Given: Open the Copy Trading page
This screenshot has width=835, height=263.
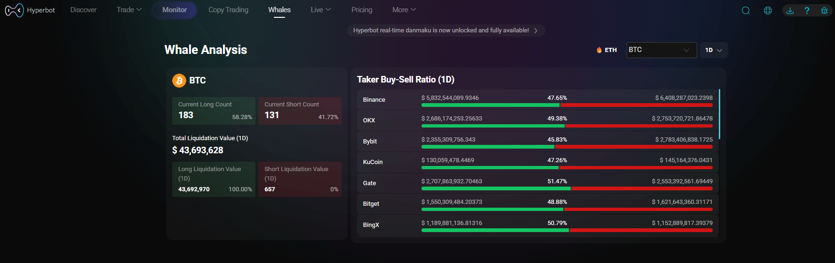Looking at the screenshot, I should [x=228, y=10].
